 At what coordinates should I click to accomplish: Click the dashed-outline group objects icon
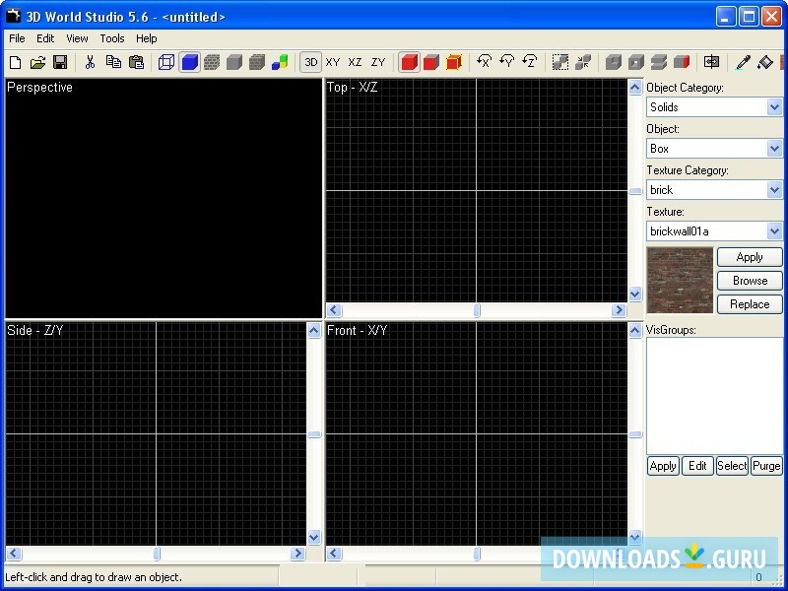(x=560, y=62)
